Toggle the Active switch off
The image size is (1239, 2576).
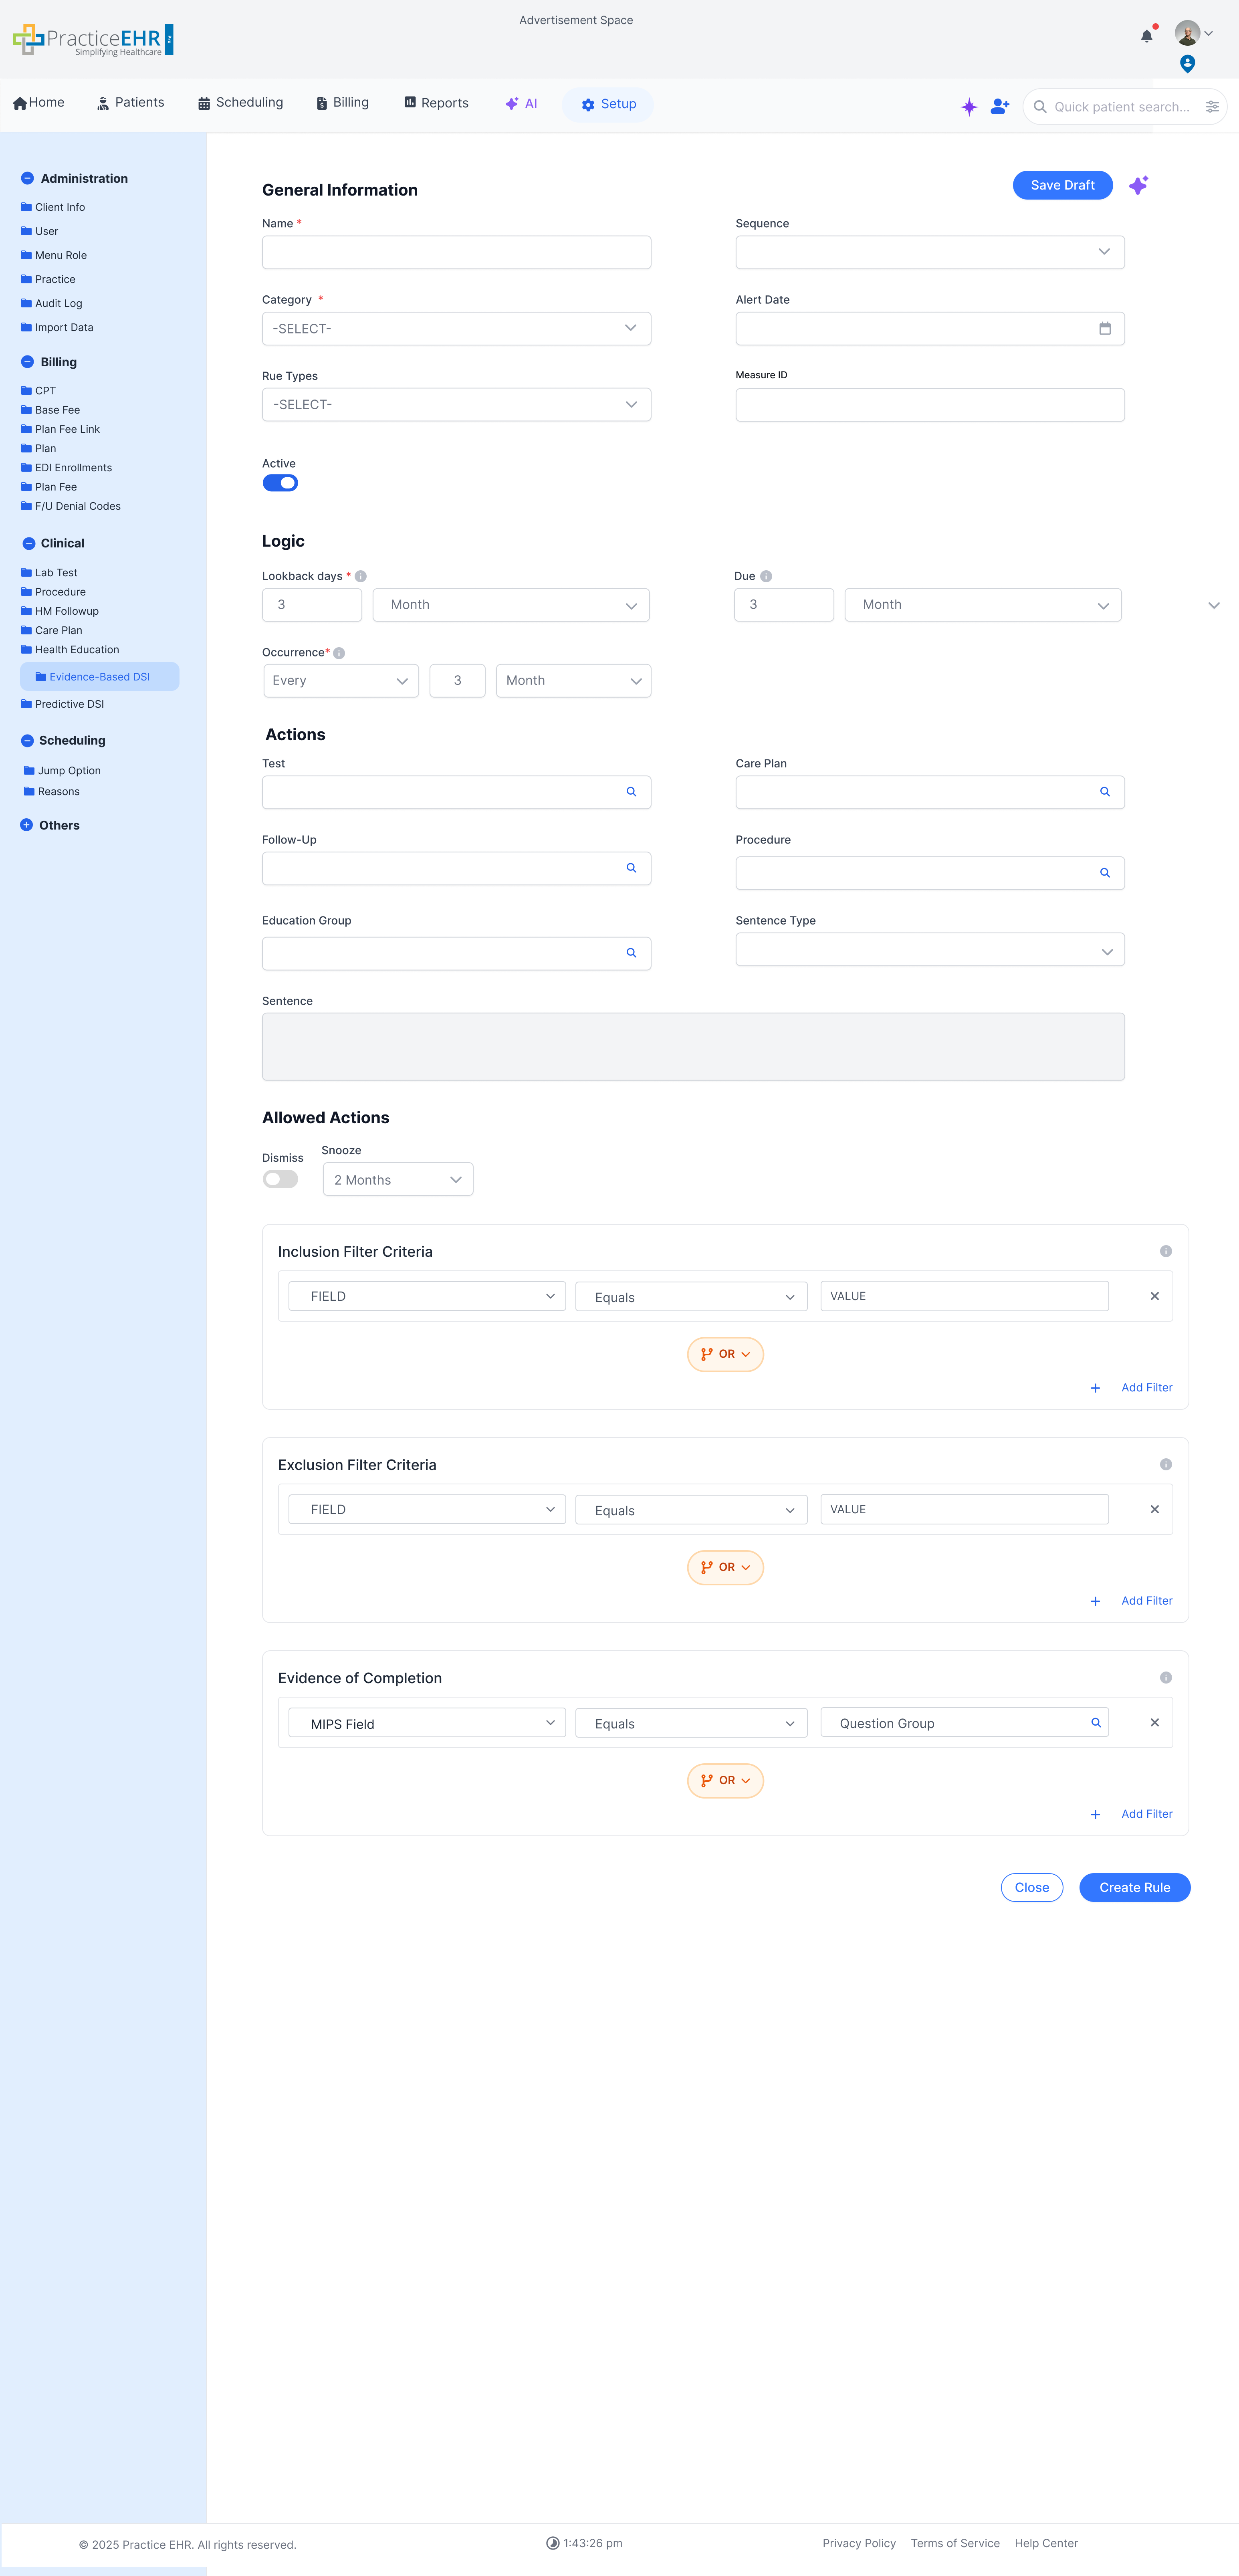tap(280, 483)
